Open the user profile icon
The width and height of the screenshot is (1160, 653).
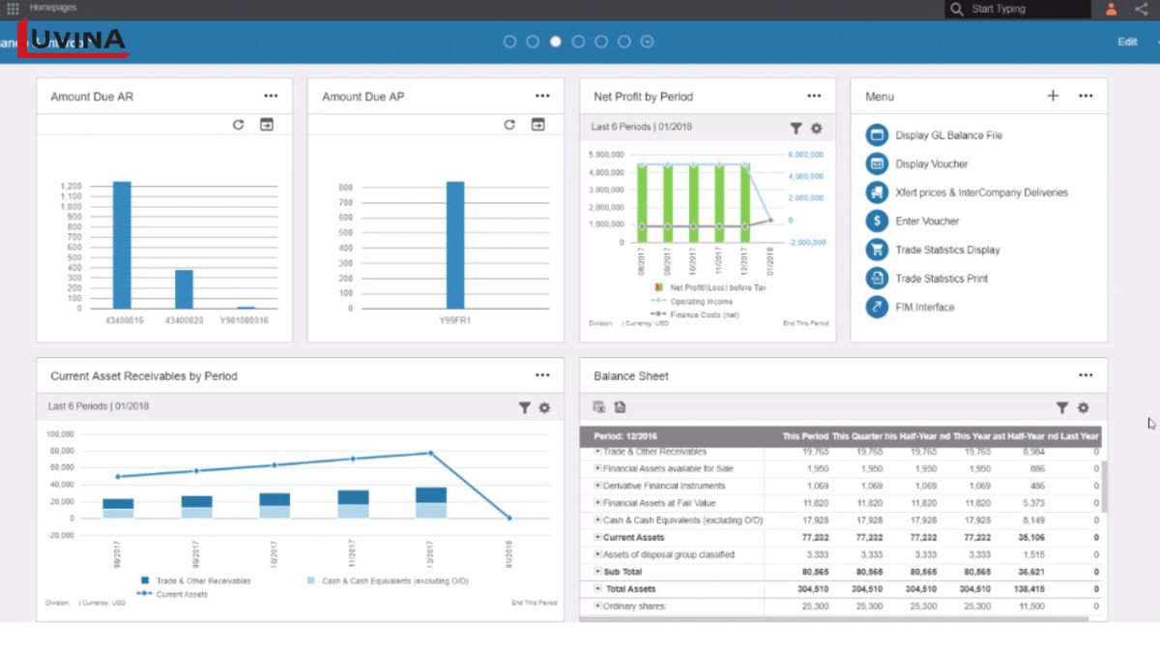click(x=1111, y=9)
